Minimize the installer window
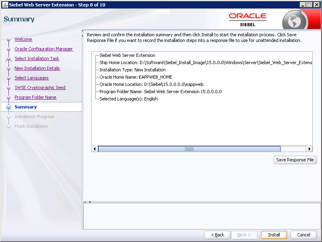Viewport: 322px width, 242px height. 302,5
